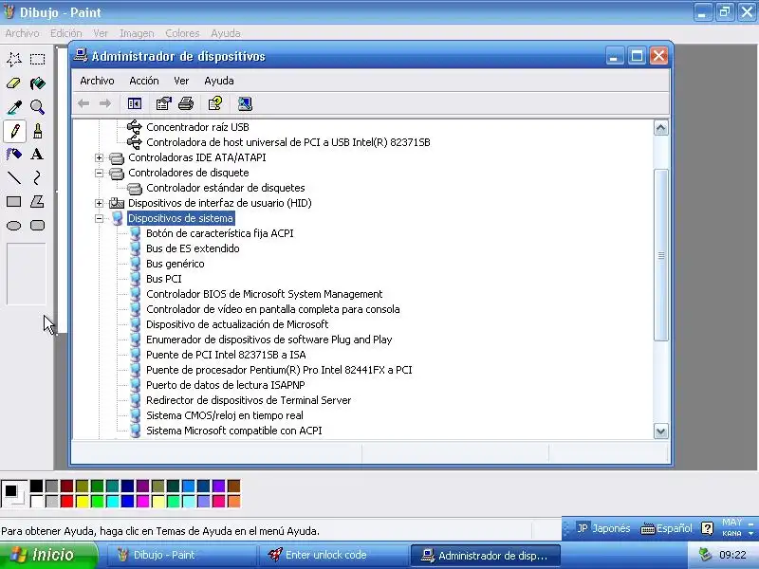The height and width of the screenshot is (569, 759).
Task: Select JP Japonés in the language bar
Action: click(x=603, y=528)
